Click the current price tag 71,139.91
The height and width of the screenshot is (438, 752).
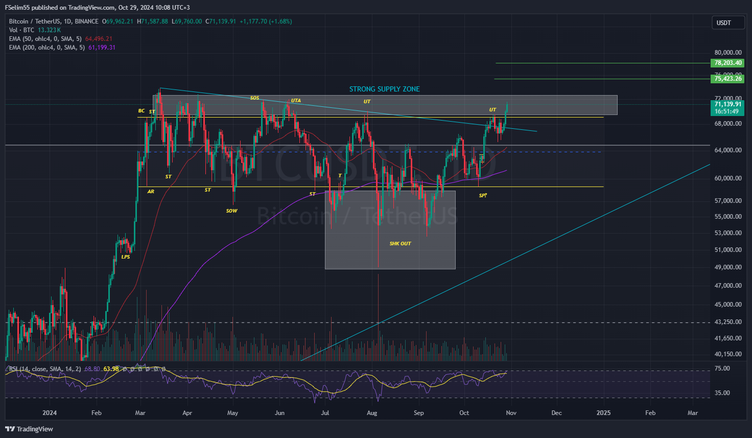727,104
